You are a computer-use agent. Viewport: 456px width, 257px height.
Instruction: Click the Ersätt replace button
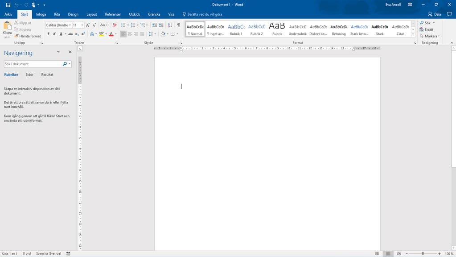tap(426, 29)
